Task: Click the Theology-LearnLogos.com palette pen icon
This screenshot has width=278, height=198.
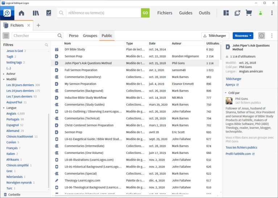Action: pos(57,181)
